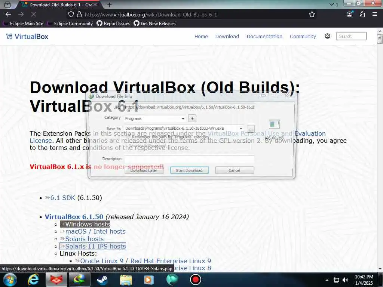Open the network tray icon

pyautogui.click(x=336, y=280)
